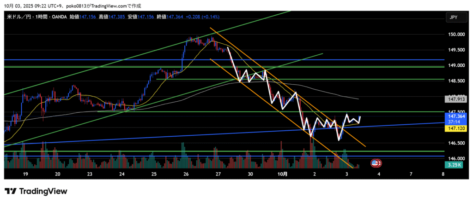
Task: Select the yellow 147.120 price label
Action: click(x=453, y=129)
